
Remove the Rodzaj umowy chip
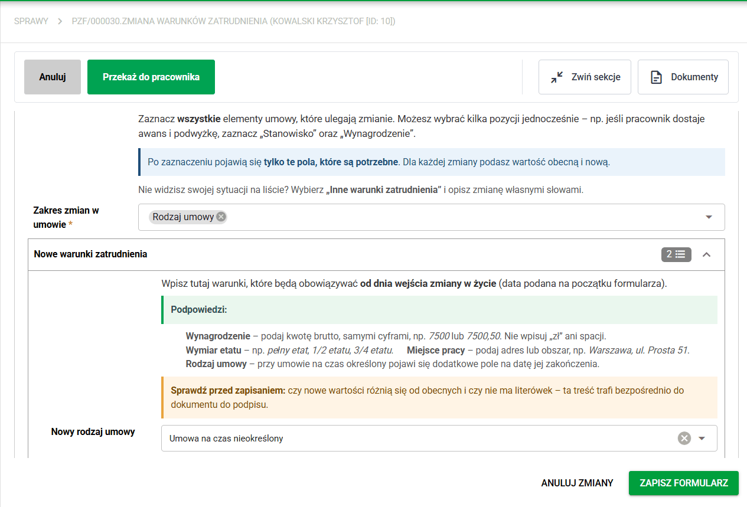(x=221, y=217)
